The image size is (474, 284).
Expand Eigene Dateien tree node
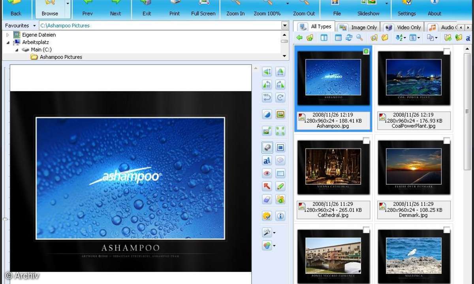click(x=8, y=35)
